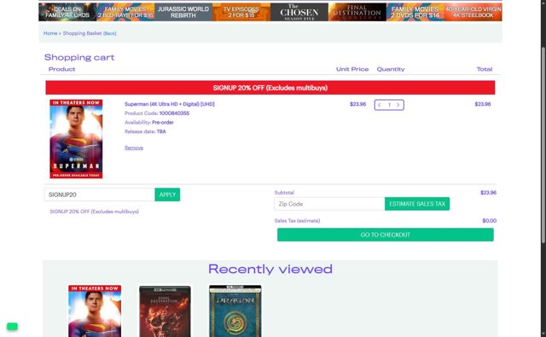Screen dimensions: 546x337
Task: Open the Deals on Family 4K UHDs banner
Action: pos(67,12)
